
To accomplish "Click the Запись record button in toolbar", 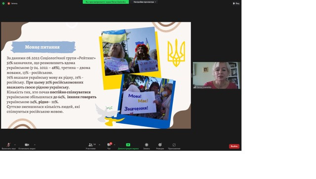I will [147, 146].
